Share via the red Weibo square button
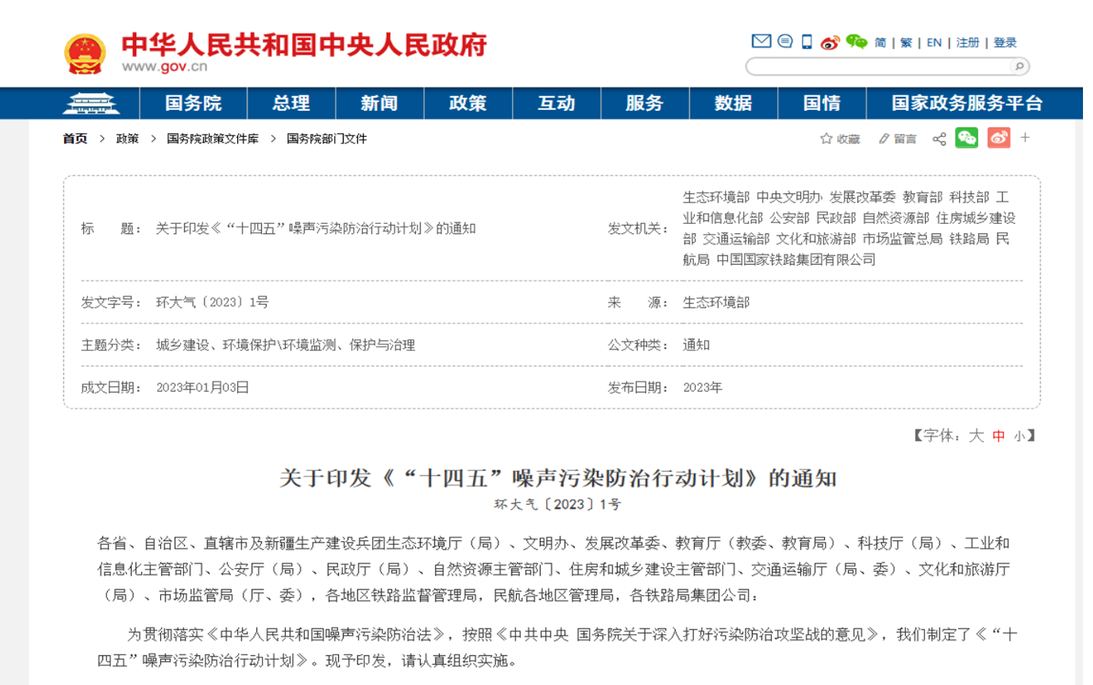Viewport: 1093px width, 685px height. 998,138
